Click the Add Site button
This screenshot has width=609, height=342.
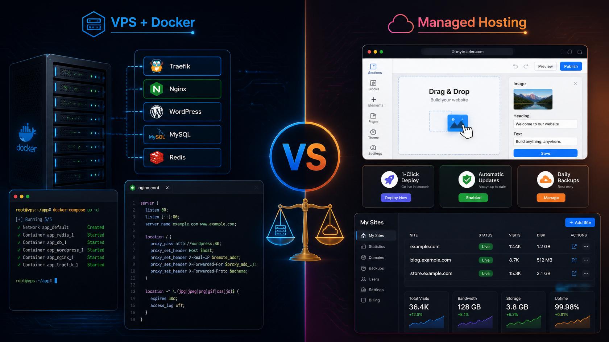coord(580,222)
